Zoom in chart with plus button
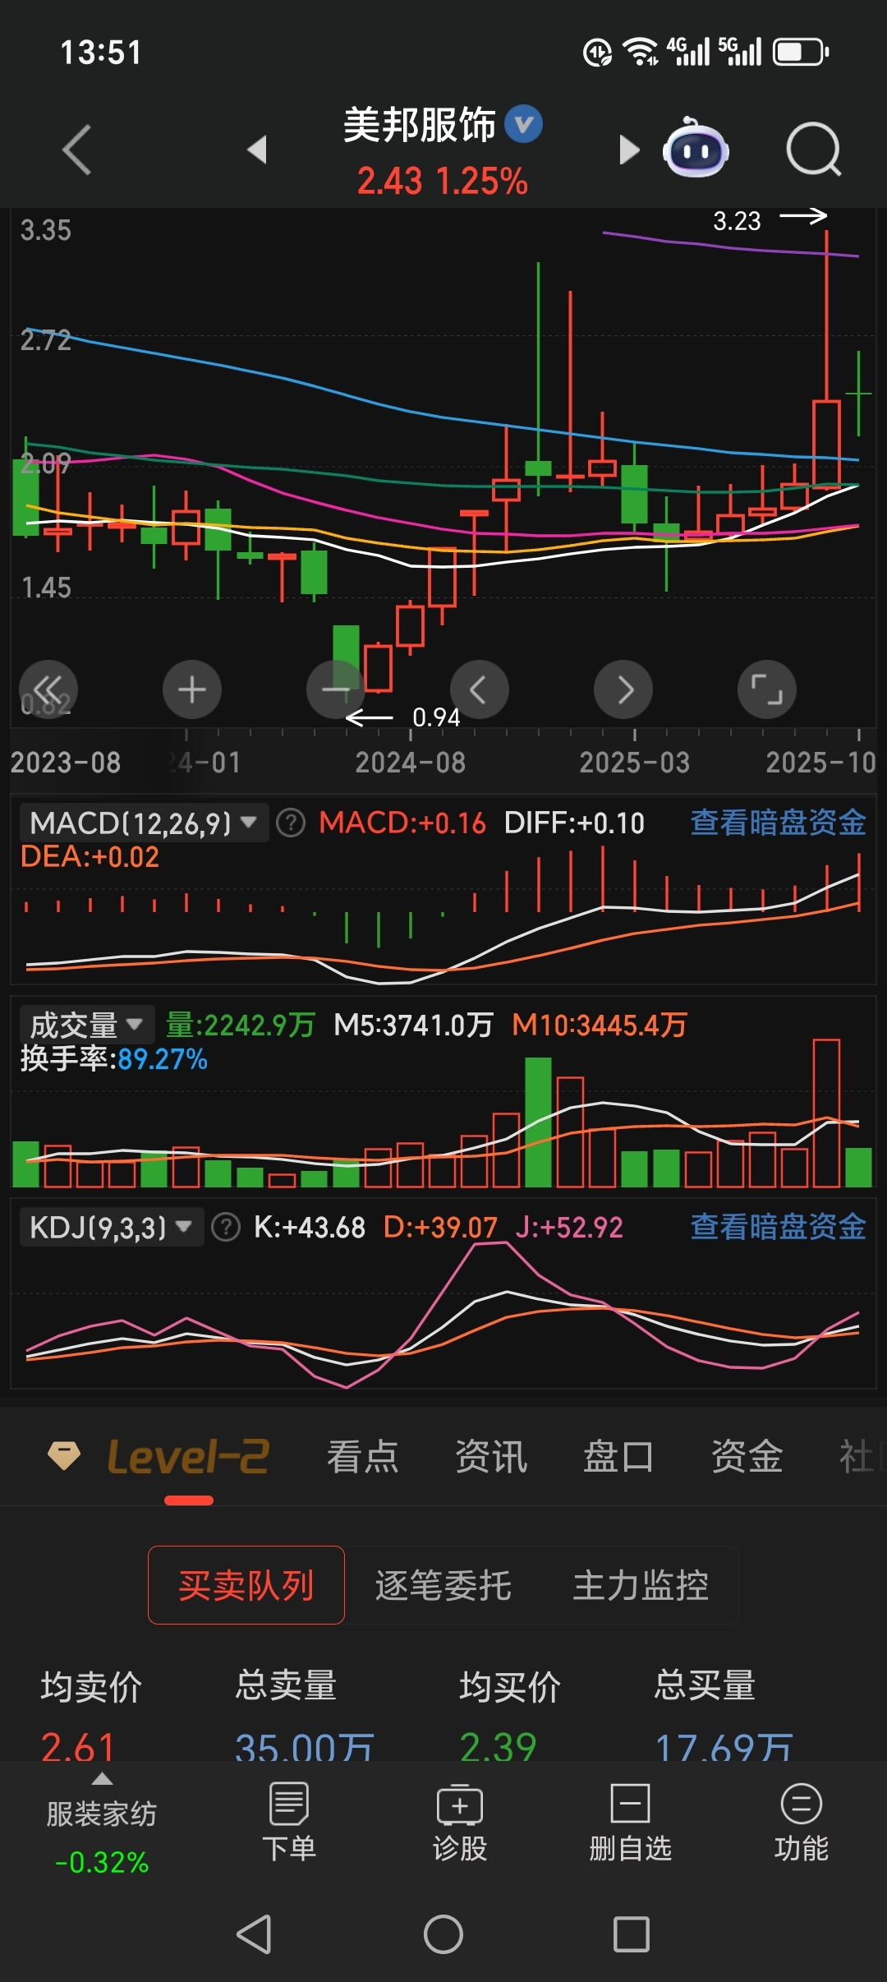887x1982 pixels. point(192,689)
